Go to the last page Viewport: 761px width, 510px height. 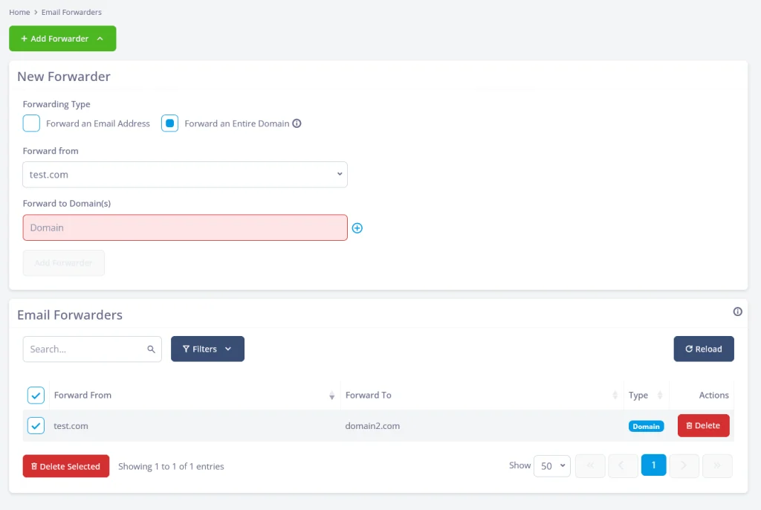(x=717, y=465)
